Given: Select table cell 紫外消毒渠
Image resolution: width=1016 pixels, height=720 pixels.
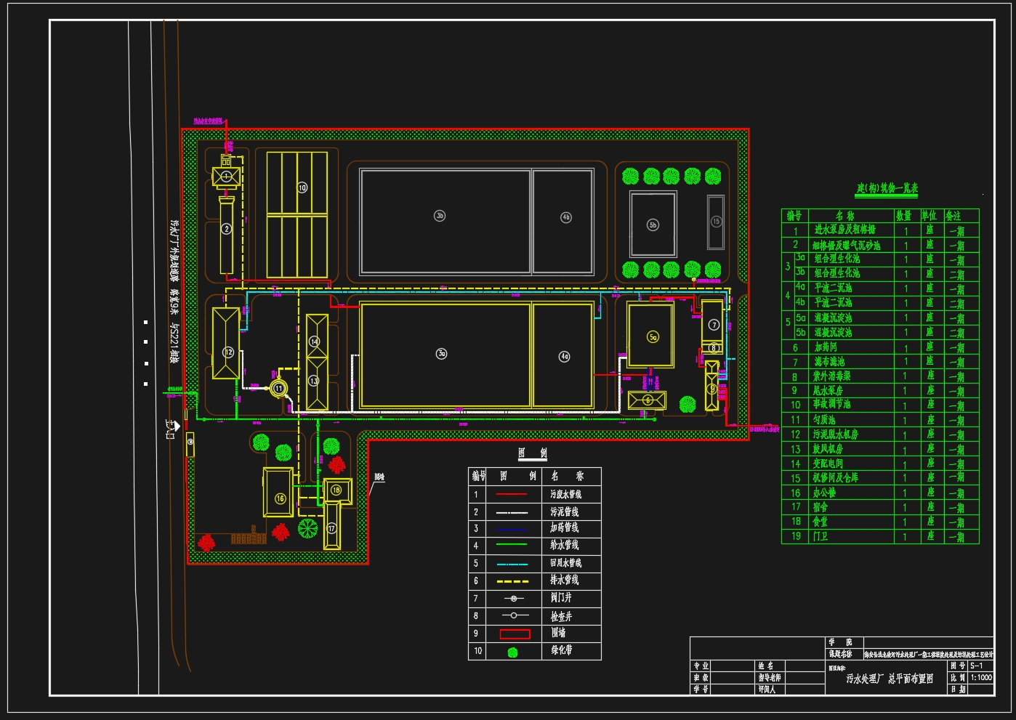Looking at the screenshot, I should click(x=832, y=376).
